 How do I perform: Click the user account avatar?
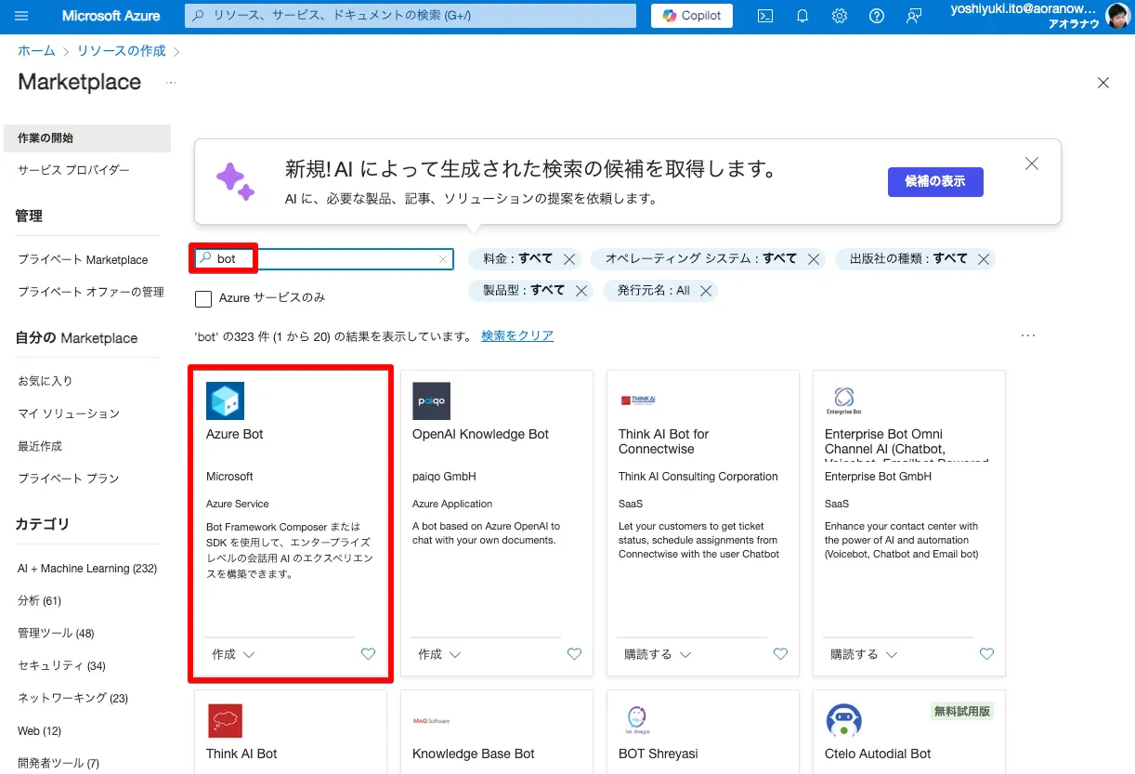[1117, 16]
